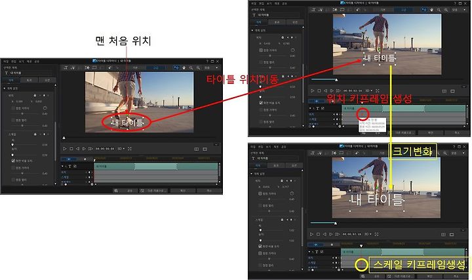Select the hand pan tool in left window
The height and width of the screenshot is (280, 472).
(184, 68)
